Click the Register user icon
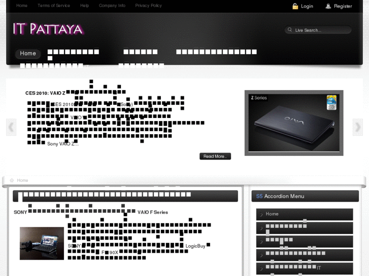This screenshot has height=276, width=369. point(328,6)
